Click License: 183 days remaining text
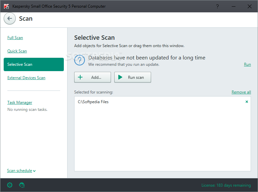Image resolution: width=258 pixels, height=192 pixels. (226, 185)
